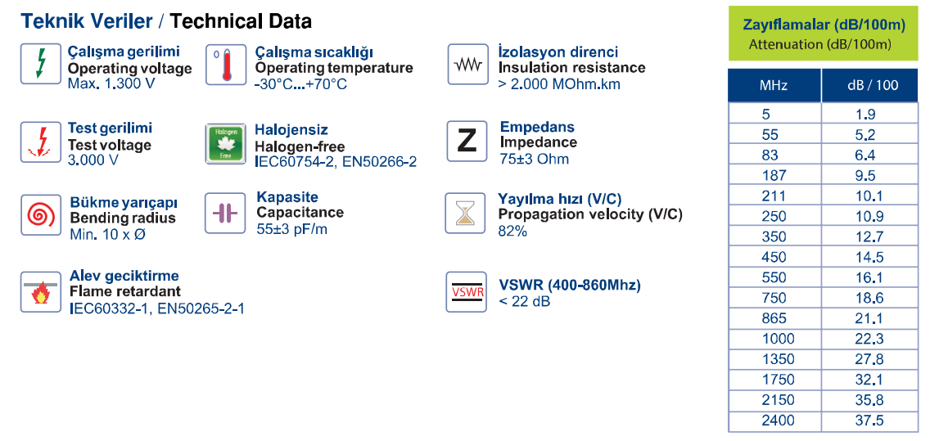Click the Teknik Veriler / Technical Data heading
The image size is (930, 441).
[166, 20]
